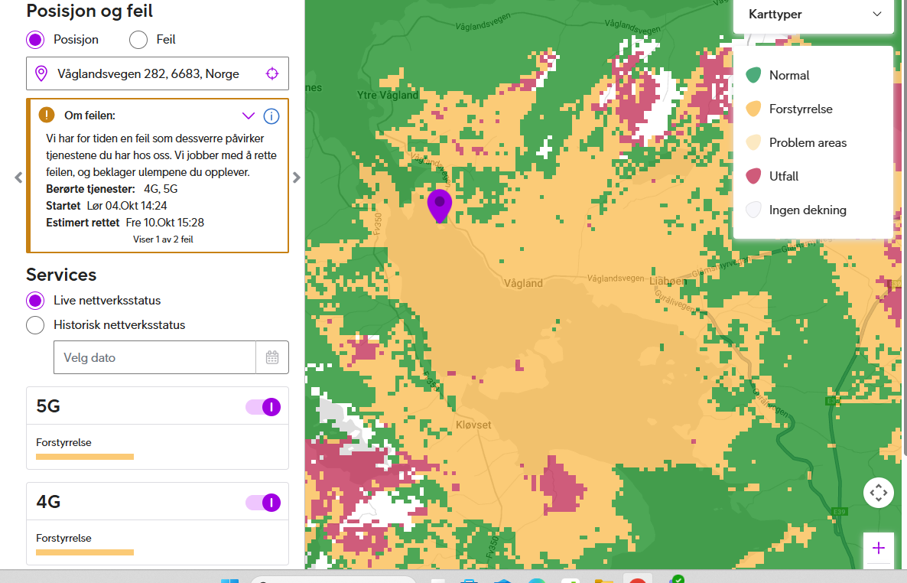Image resolution: width=907 pixels, height=583 pixels.
Task: Click the locate-me crosshair icon in address field
Action: click(x=271, y=73)
